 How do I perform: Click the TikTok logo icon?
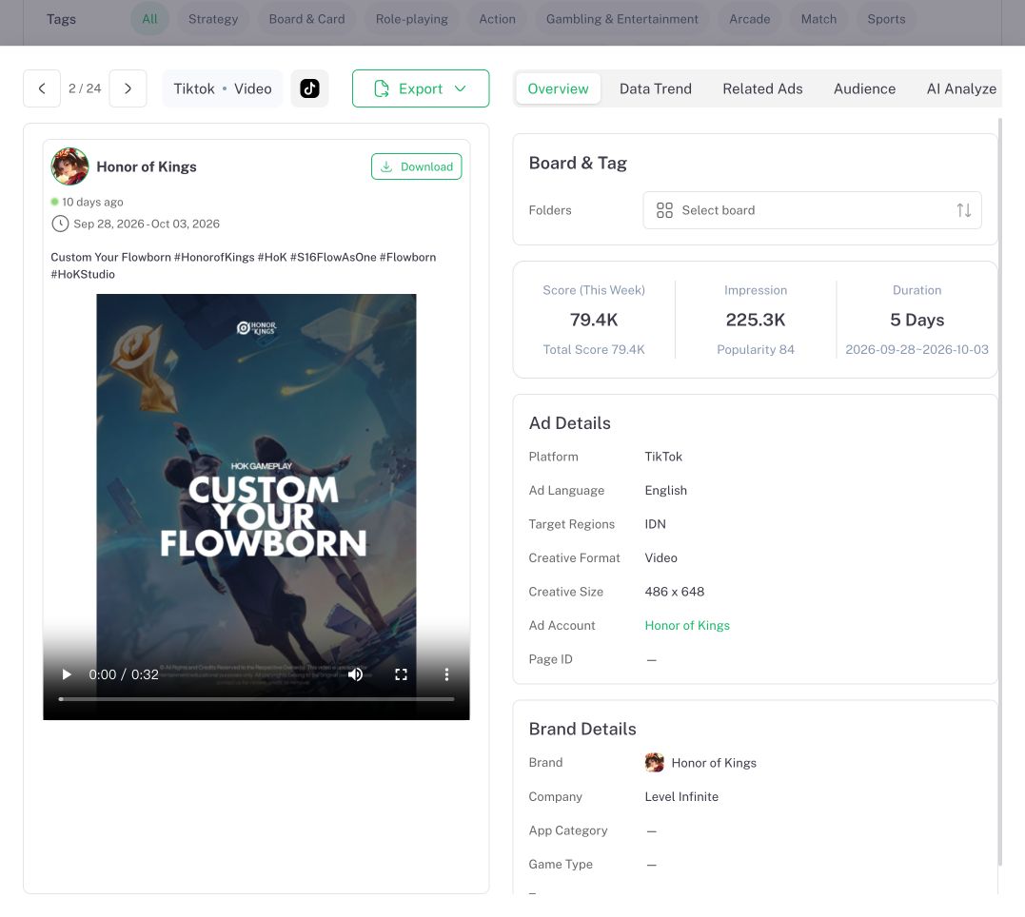[x=309, y=88]
